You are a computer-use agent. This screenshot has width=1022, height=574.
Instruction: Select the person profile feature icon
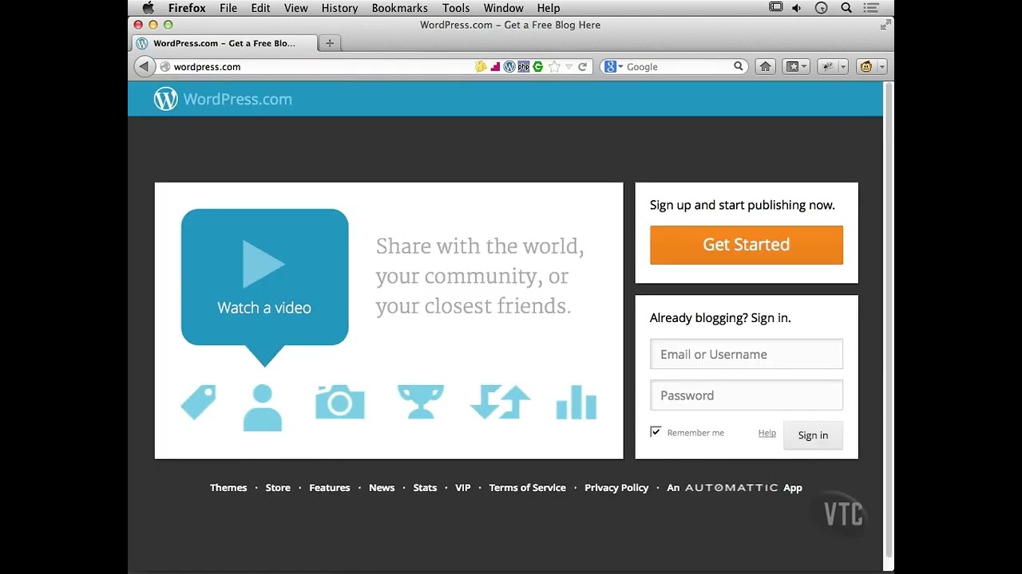(x=263, y=407)
